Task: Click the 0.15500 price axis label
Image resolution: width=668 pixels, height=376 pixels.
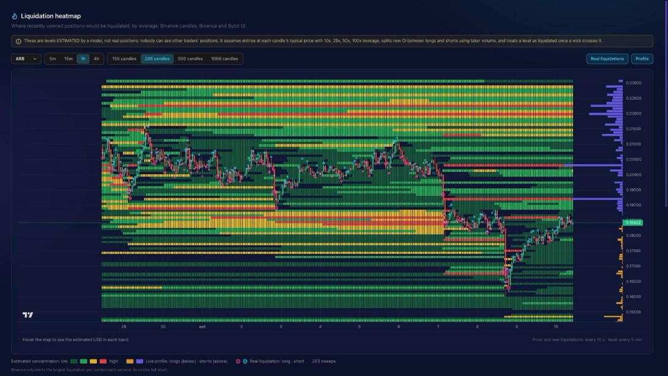Action: point(634,312)
